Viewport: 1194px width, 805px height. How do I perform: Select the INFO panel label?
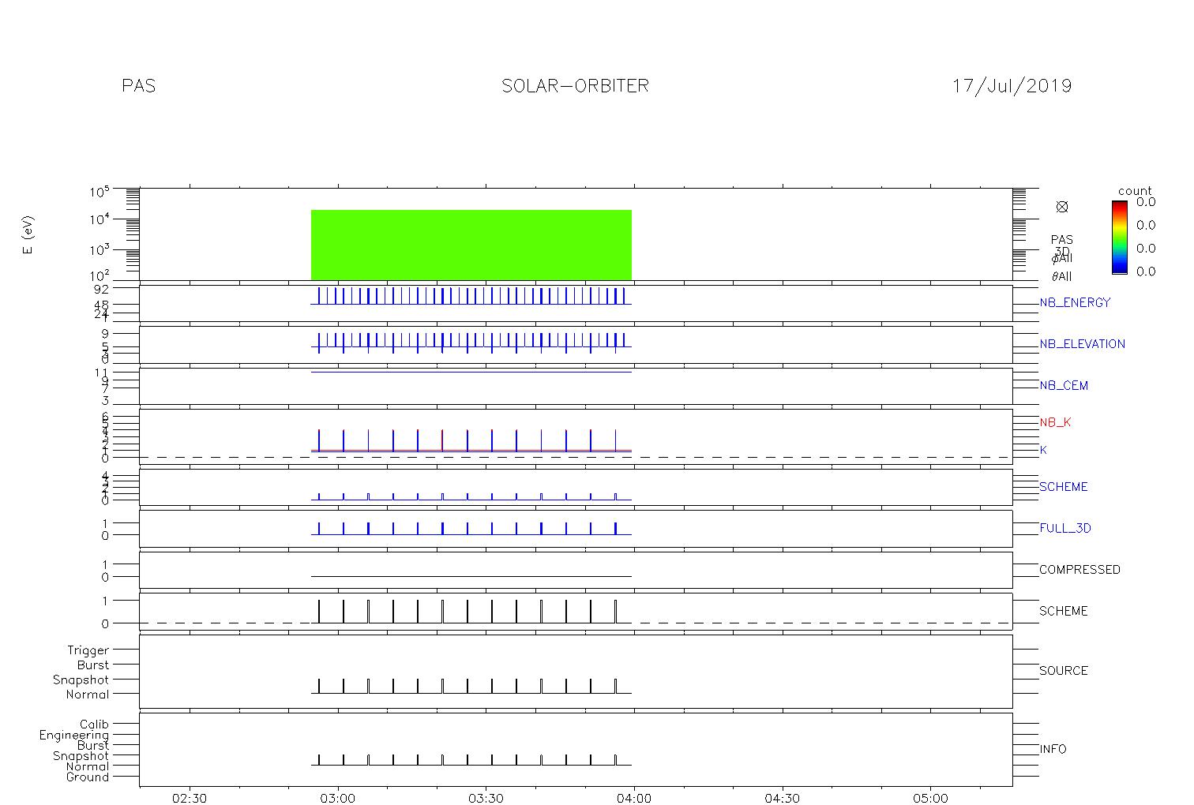coord(1053,749)
